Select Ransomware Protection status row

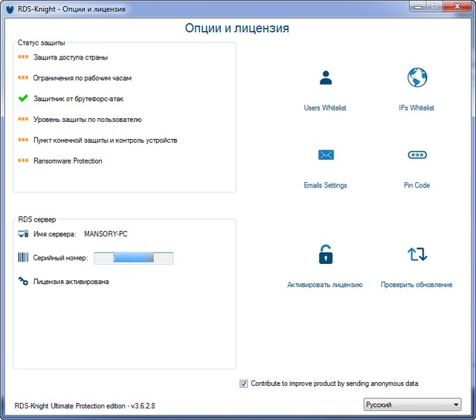[x=60, y=161]
